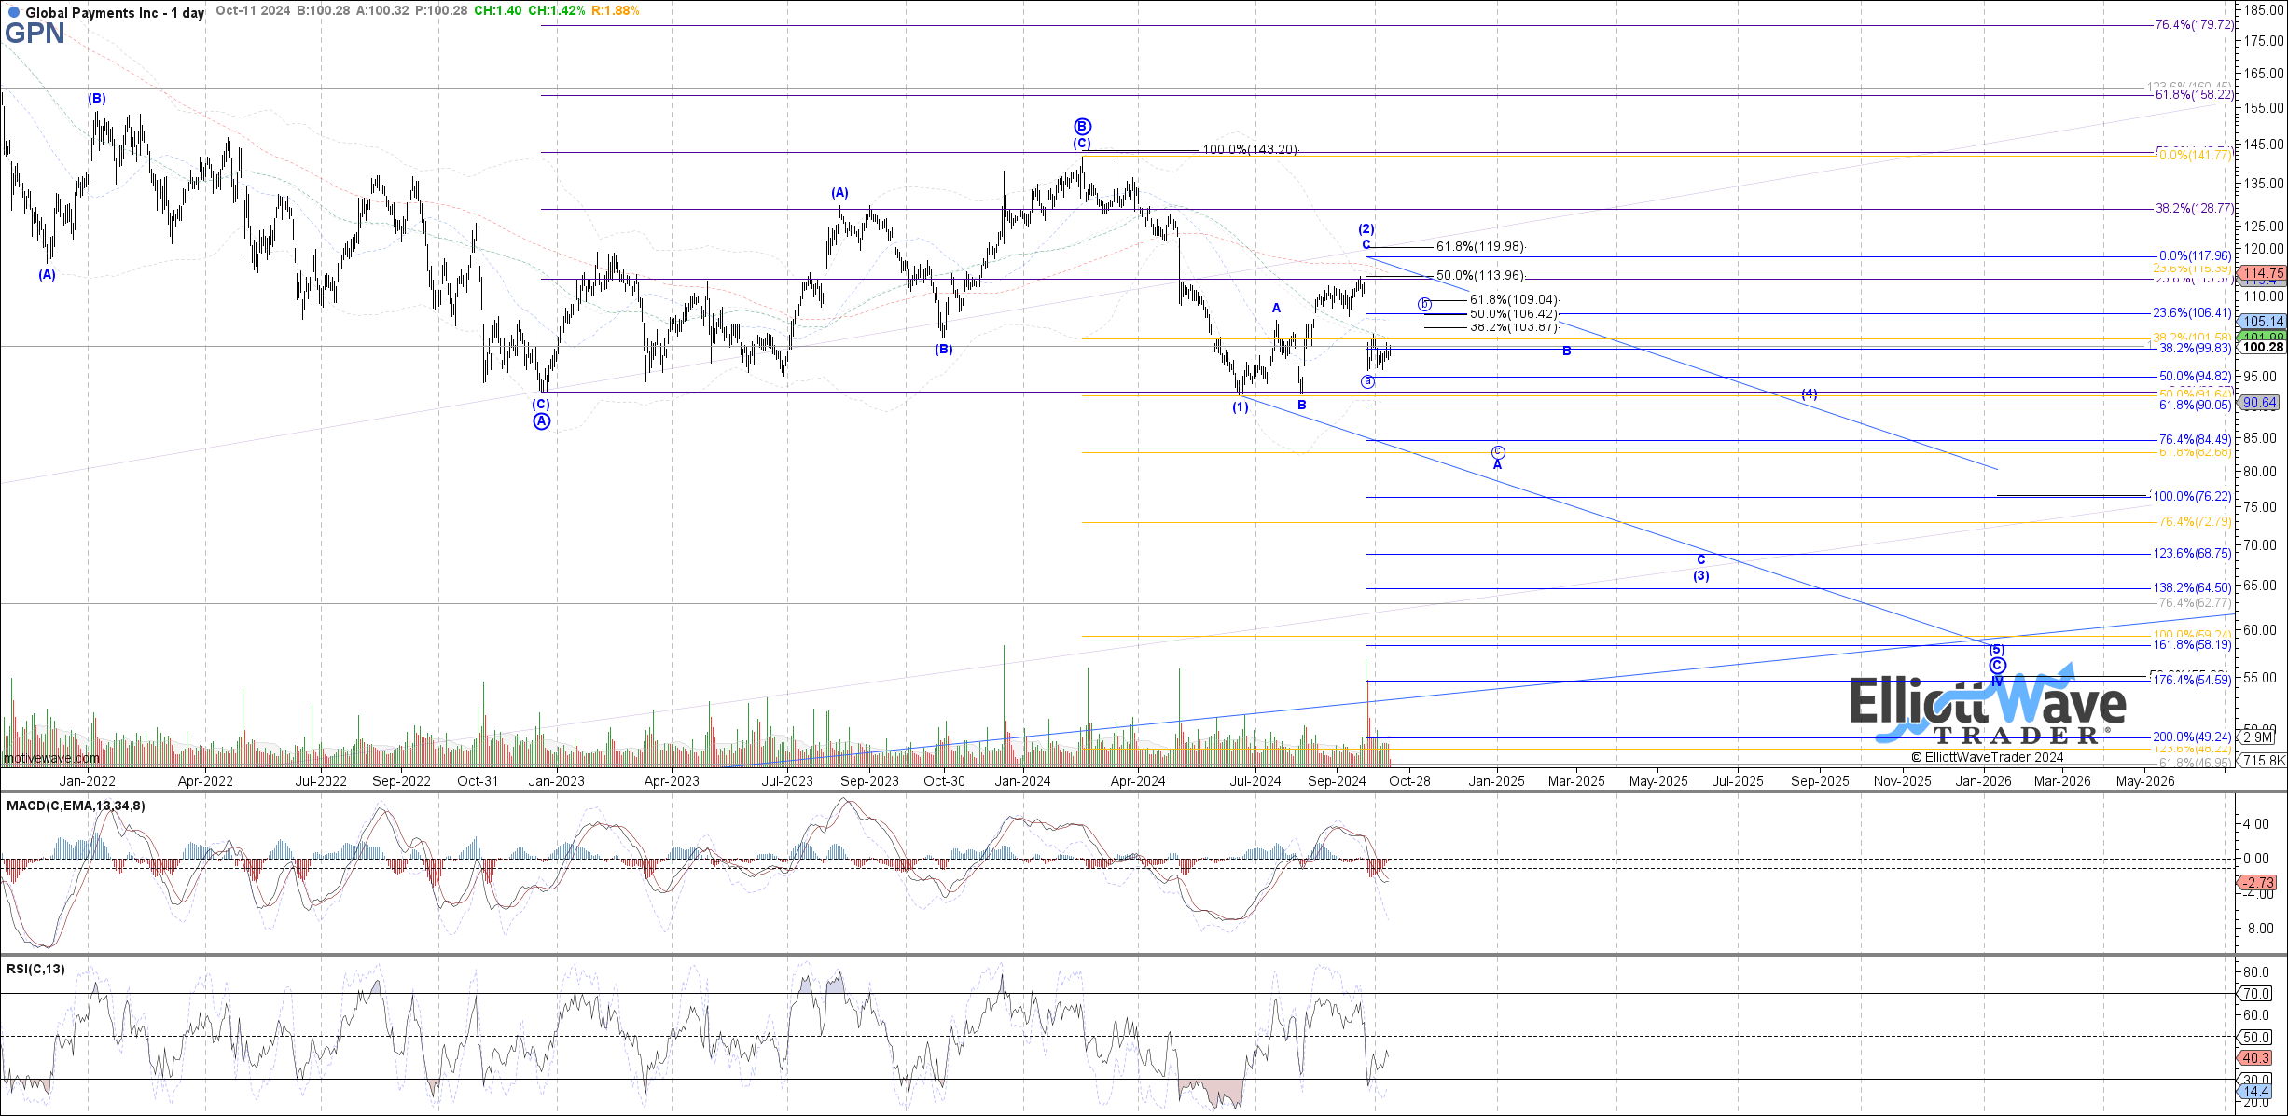This screenshot has height=1116, width=2288.
Task: Click the Jan-2025 time axis label
Action: point(1496,781)
